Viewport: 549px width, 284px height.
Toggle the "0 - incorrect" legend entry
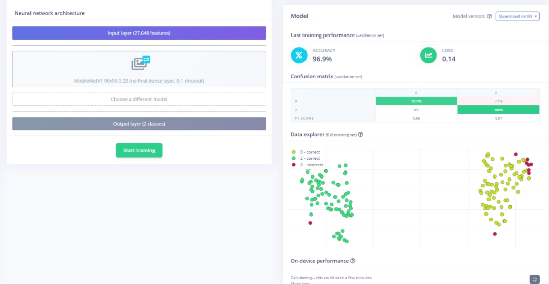coord(308,165)
